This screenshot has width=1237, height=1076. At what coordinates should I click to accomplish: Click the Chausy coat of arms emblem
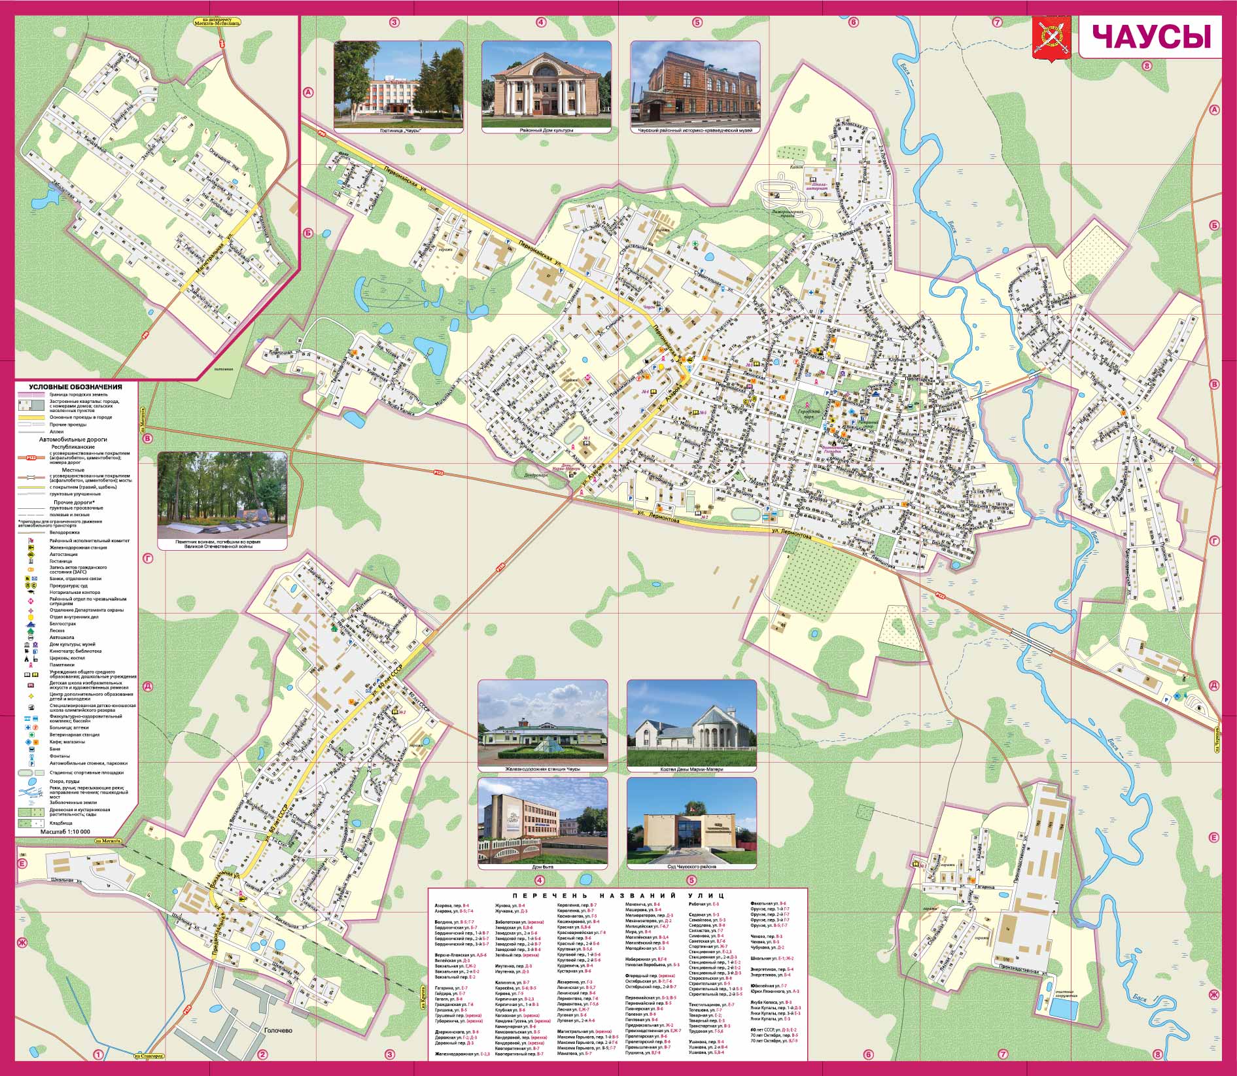coord(1051,39)
